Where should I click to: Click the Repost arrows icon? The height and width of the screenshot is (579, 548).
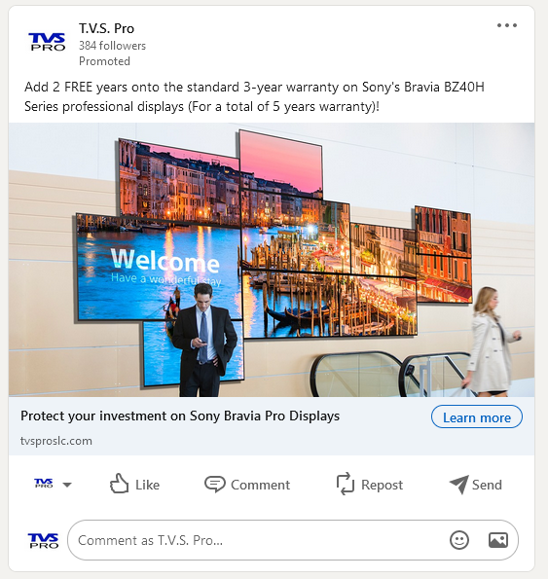tap(346, 484)
